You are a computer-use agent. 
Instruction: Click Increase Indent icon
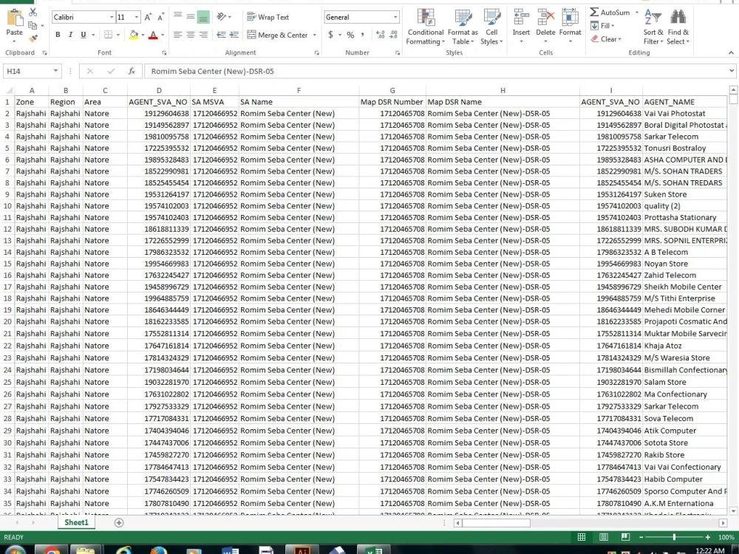234,35
